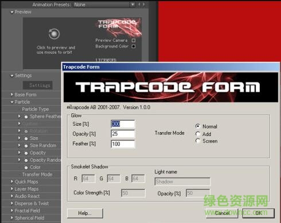Screen dimensions: 281x223
Task: Expand the Layer Maps group
Action: [12, 189]
